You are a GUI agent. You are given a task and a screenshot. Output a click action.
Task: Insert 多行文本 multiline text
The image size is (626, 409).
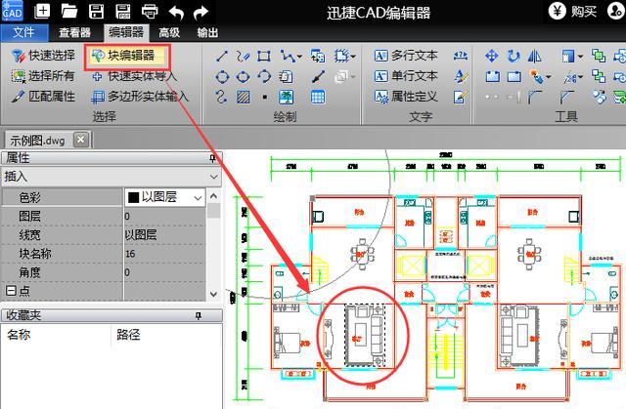406,56
